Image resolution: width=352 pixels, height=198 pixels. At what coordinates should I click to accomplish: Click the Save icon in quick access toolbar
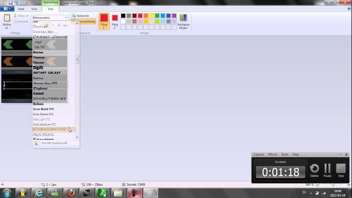point(10,3)
